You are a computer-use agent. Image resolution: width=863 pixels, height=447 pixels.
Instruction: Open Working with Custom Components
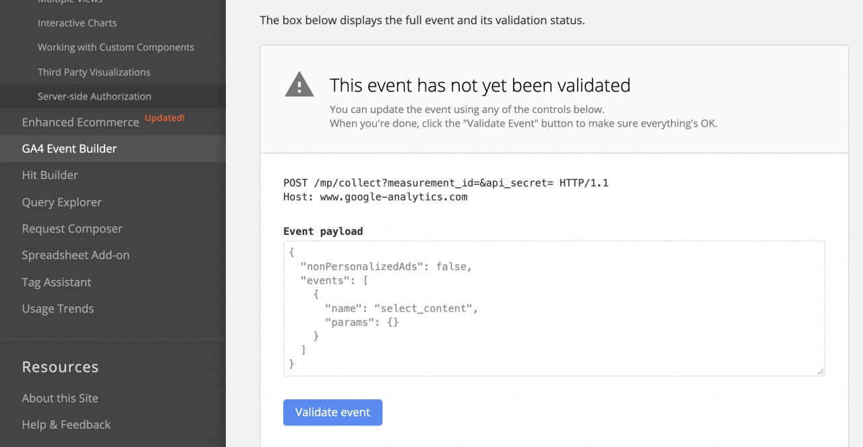click(116, 47)
